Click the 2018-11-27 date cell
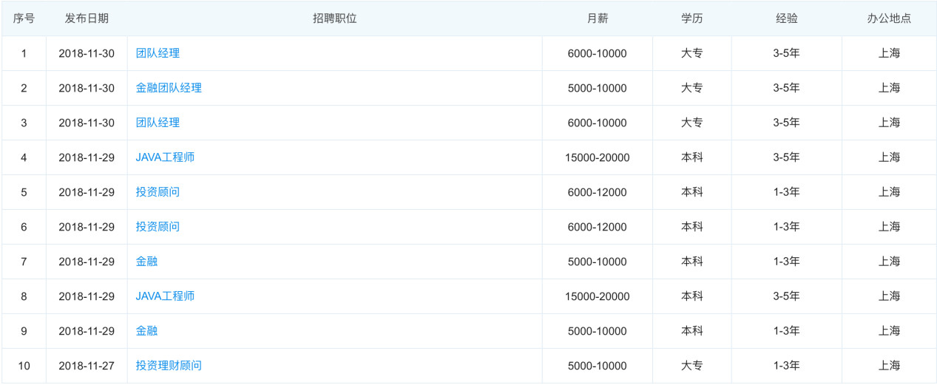The width and height of the screenshot is (937, 385). coord(87,366)
